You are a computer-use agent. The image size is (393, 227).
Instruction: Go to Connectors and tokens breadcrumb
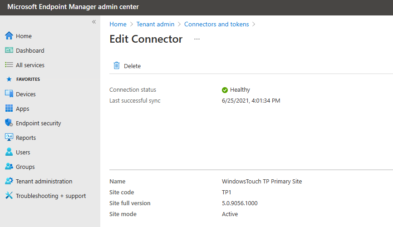tap(216, 24)
